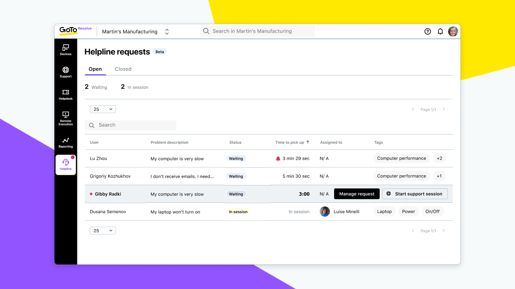Viewport: 515px width, 289px height.
Task: Open the user profile avatar
Action: coord(453,32)
